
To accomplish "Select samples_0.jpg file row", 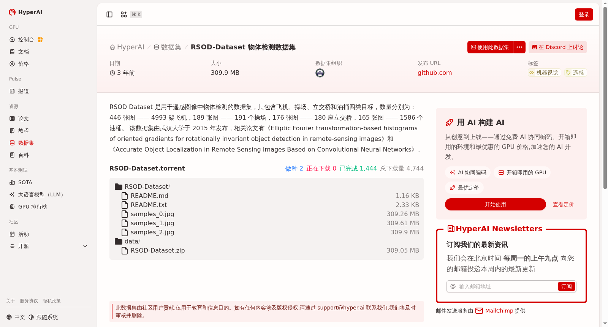I will pyautogui.click(x=270, y=214).
